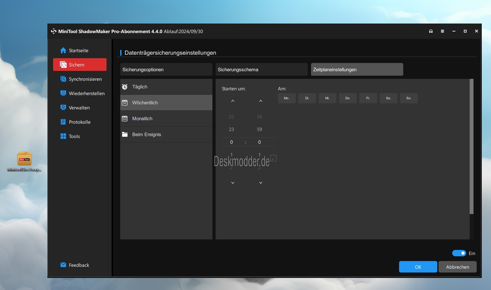491x290 pixels.
Task: Choose the Monatlich schedule option
Action: pos(166,119)
